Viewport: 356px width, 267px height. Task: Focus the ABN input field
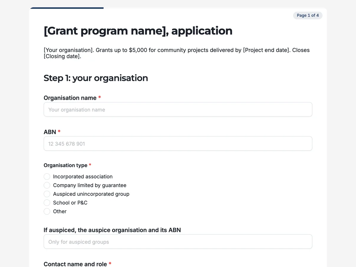(178, 144)
